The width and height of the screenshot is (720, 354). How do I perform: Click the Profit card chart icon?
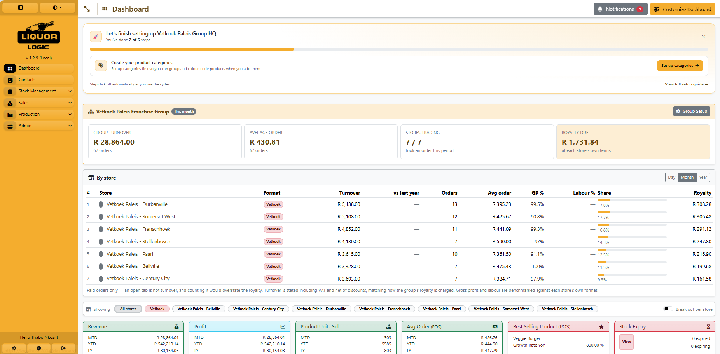[x=283, y=327]
